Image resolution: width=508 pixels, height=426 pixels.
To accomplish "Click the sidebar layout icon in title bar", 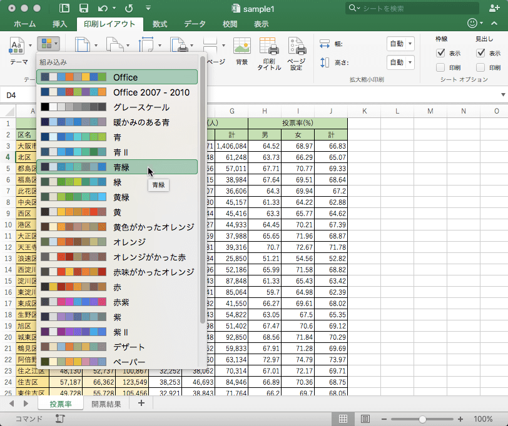I will [64, 8].
